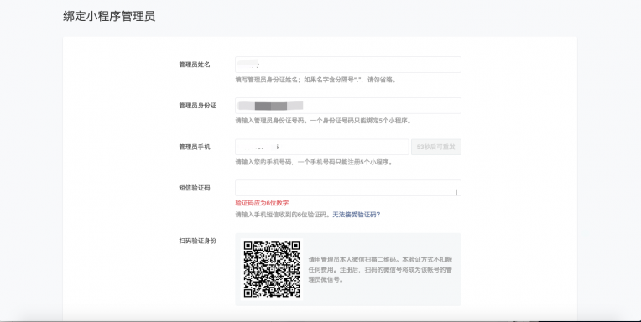Click the 管理员姓名 label
Screen dimensions: 641x322
195,65
